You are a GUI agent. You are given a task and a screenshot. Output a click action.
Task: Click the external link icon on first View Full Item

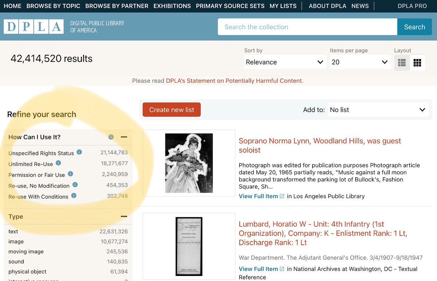click(282, 196)
